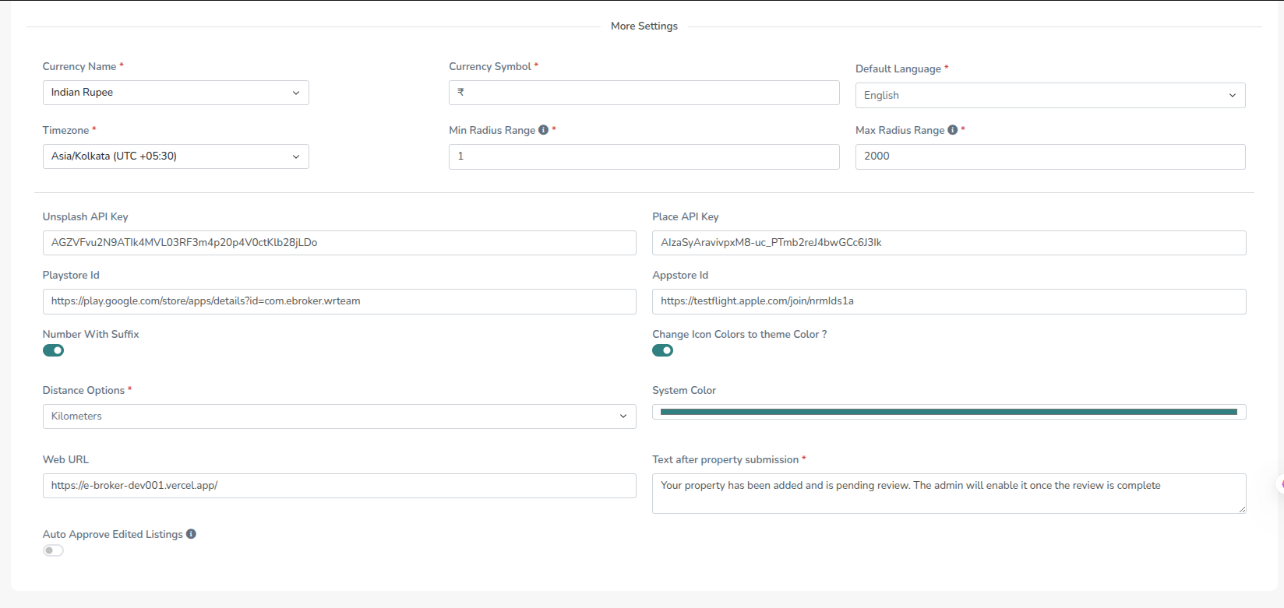
Task: Click the Appstore Id input field
Action: click(x=949, y=301)
